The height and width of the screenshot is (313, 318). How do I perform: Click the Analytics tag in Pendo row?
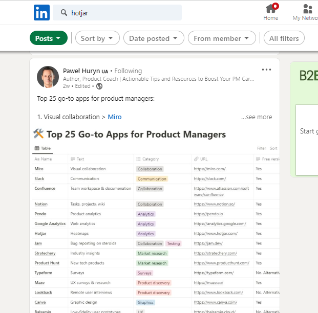[x=146, y=214]
